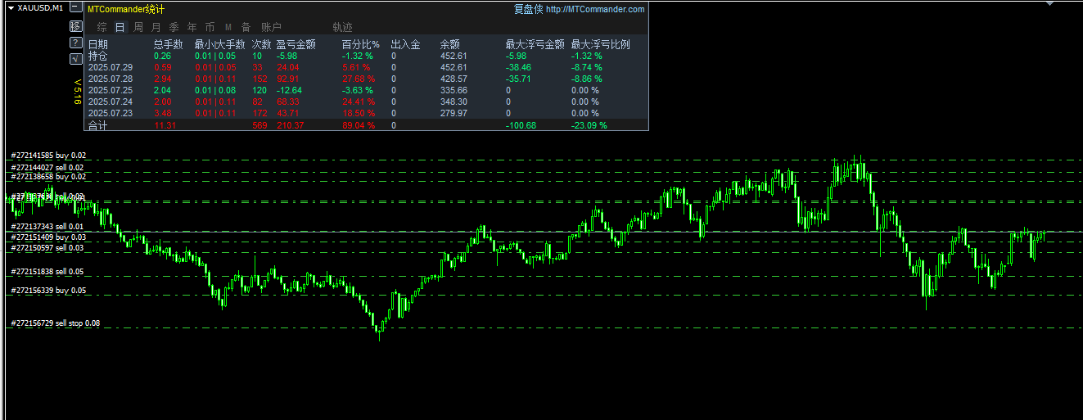Select the 2025.07.23 date row
1083x420 pixels.
tap(110, 113)
